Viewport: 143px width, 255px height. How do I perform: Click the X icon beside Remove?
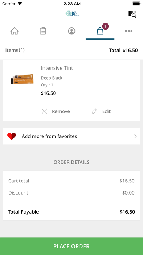point(44,111)
